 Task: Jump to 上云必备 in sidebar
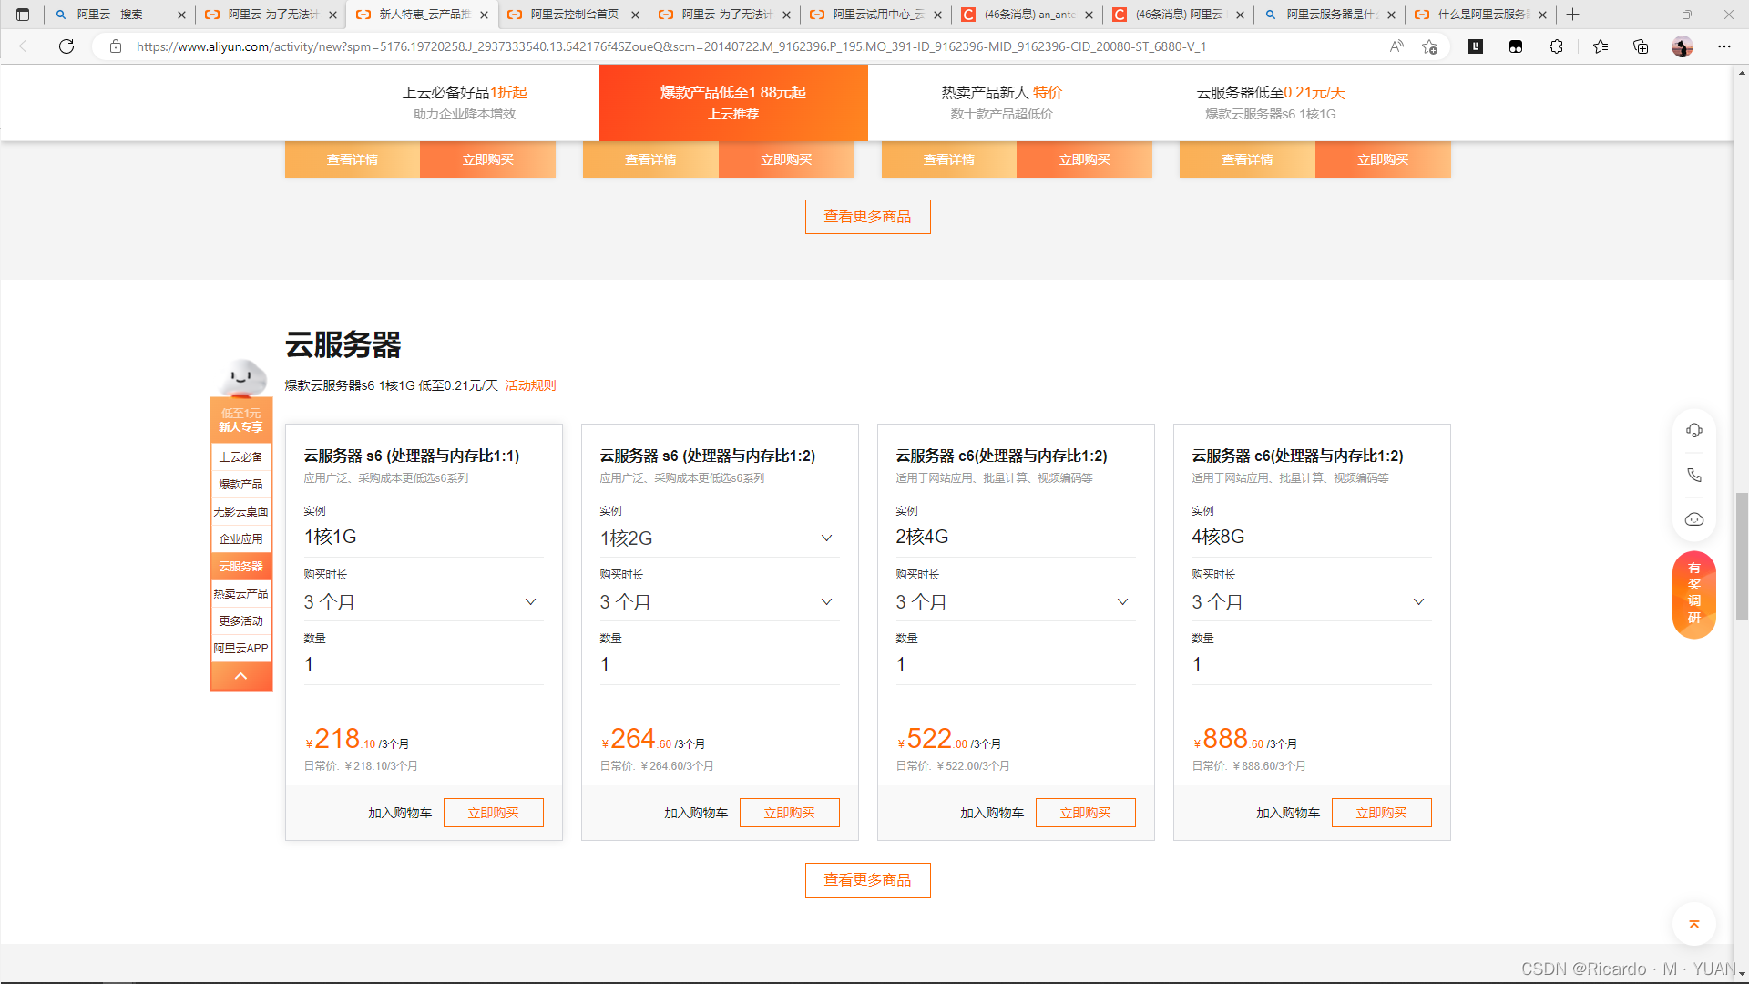pos(240,457)
